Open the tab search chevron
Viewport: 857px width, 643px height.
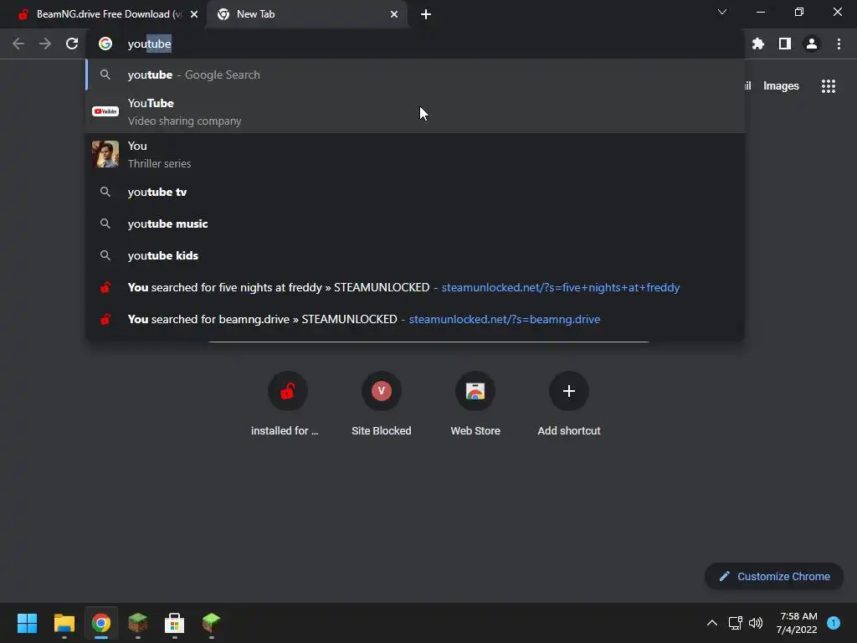click(722, 12)
